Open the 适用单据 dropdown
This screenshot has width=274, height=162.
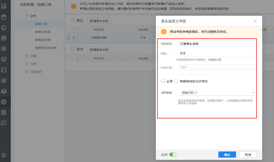(253, 92)
